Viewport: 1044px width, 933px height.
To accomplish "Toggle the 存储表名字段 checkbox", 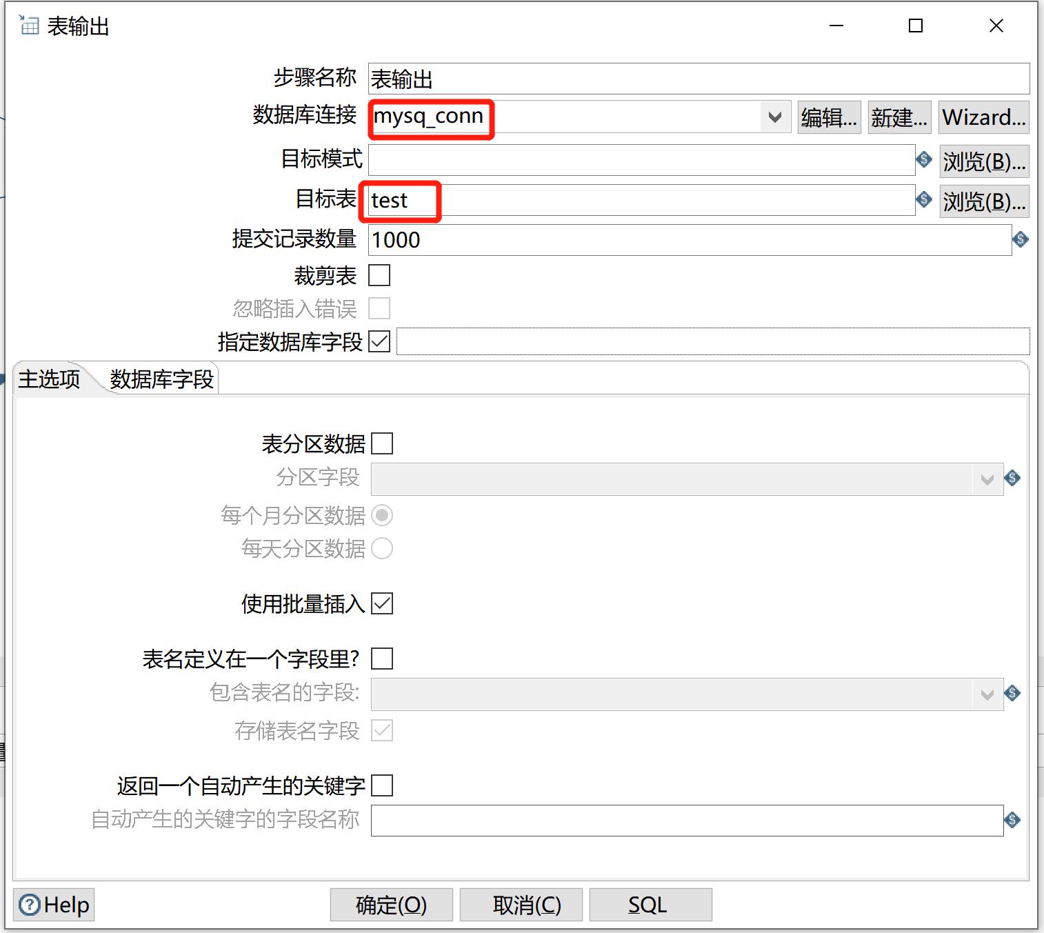I will pos(382,730).
